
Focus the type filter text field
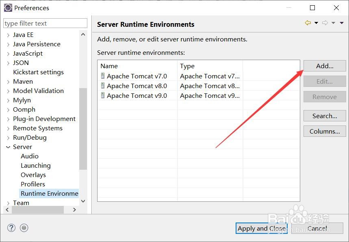[x=46, y=23]
